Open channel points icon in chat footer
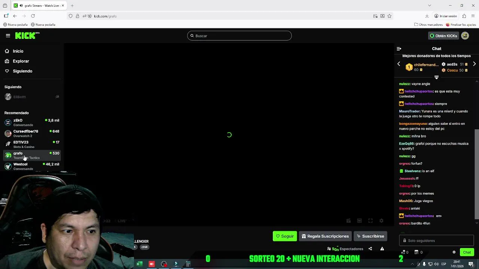 (403, 252)
